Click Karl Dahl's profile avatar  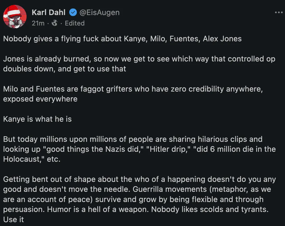[x=15, y=17]
